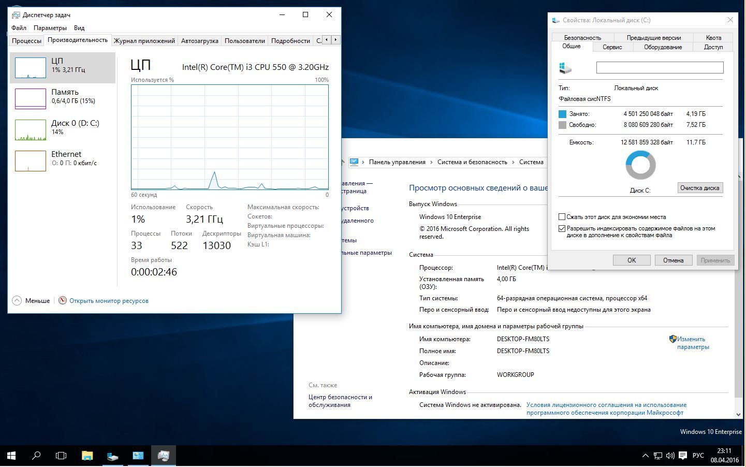Switch to the Процессы tab
Image resolution: width=746 pixels, height=467 pixels.
(x=26, y=41)
